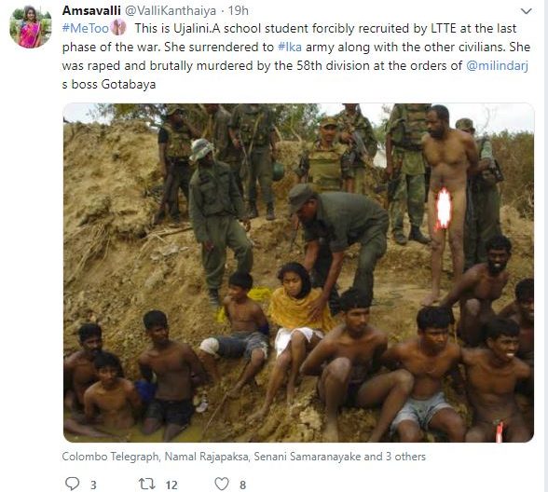Click the tagged Colombo Telegraph name
548x492 pixels.
pos(110,457)
